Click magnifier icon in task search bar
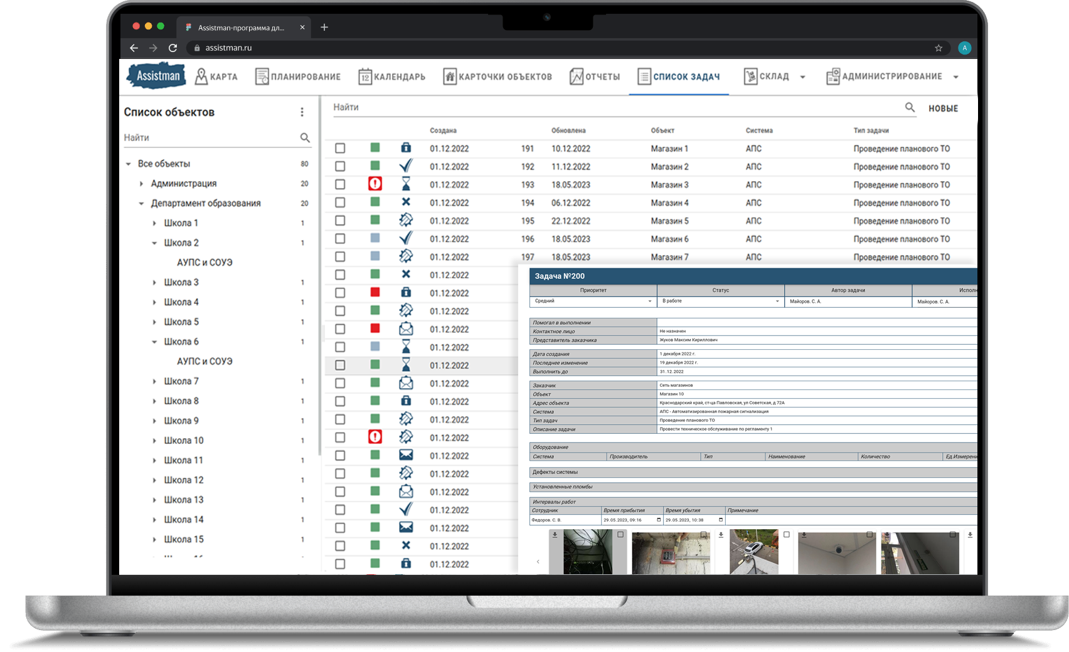The width and height of the screenshot is (1069, 652). click(910, 107)
